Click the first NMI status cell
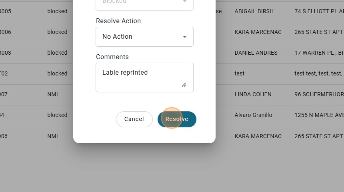344x192 pixels. (52, 94)
